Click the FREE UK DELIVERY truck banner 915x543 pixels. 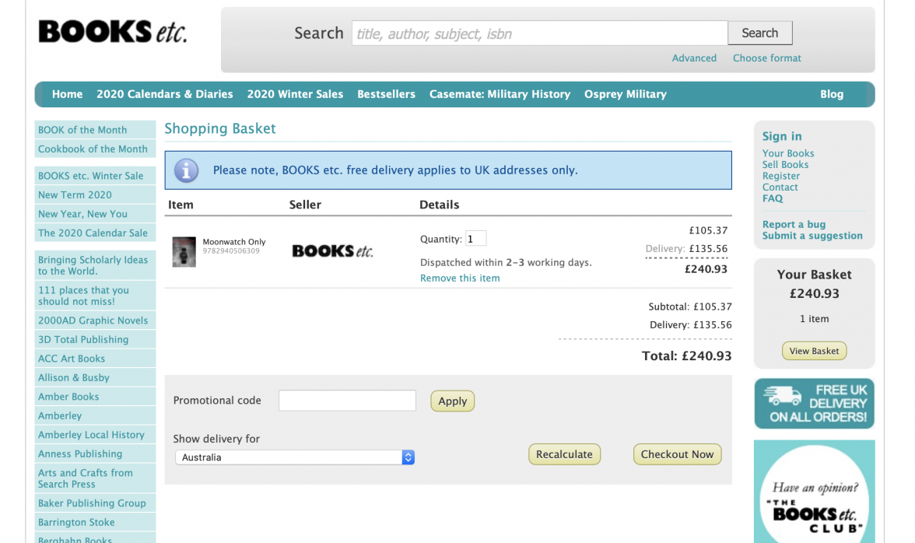(814, 403)
